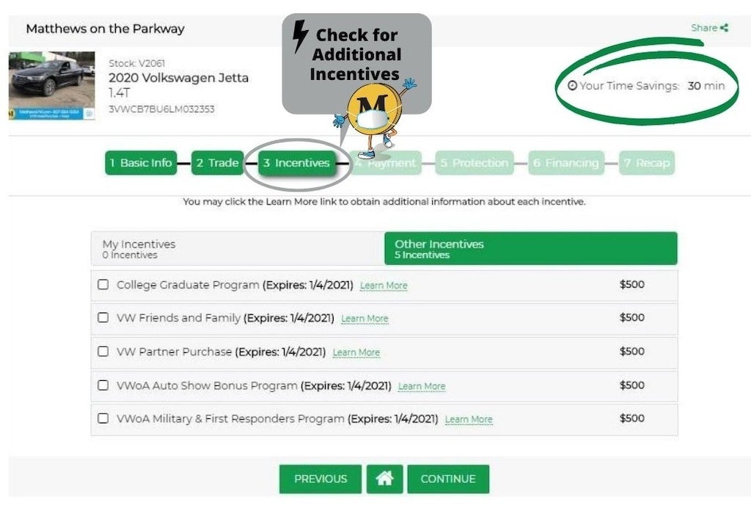This screenshot has width=751, height=507.
Task: Click the Previous button
Action: pyautogui.click(x=320, y=478)
